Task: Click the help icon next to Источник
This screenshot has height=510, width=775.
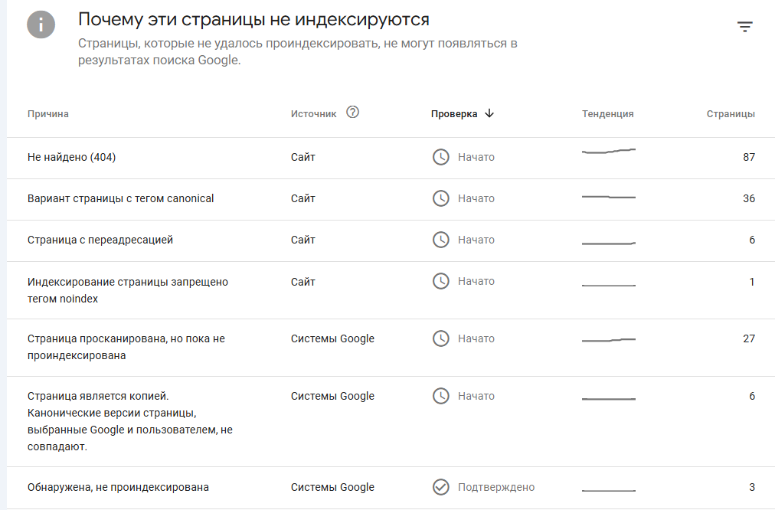Action: (352, 112)
